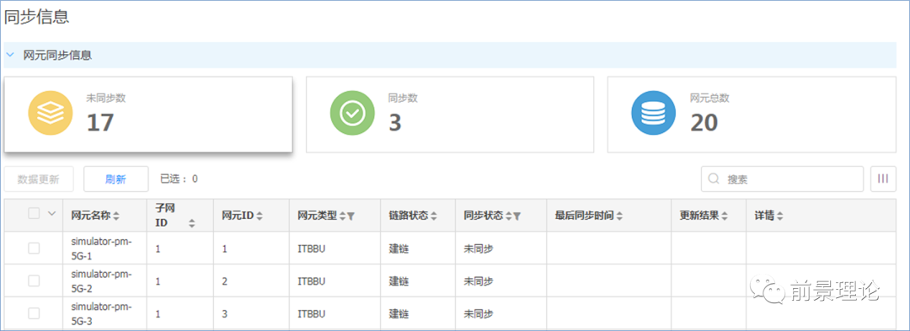
Task: Click the yellow layers icon for 未同步数
Action: click(51, 114)
